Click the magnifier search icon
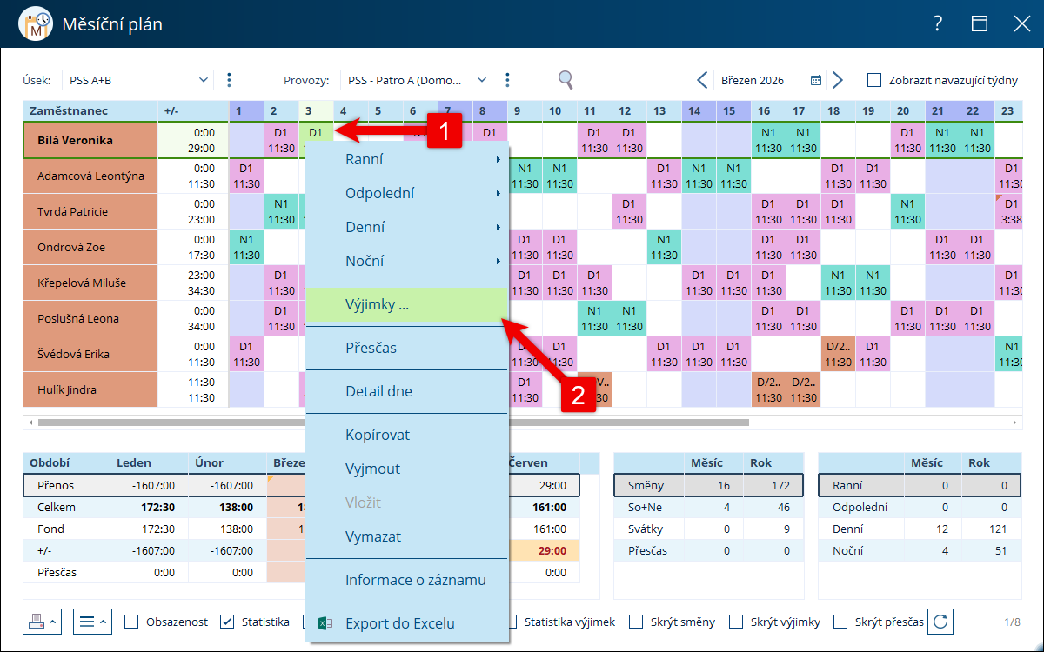The height and width of the screenshot is (652, 1044). tap(565, 80)
